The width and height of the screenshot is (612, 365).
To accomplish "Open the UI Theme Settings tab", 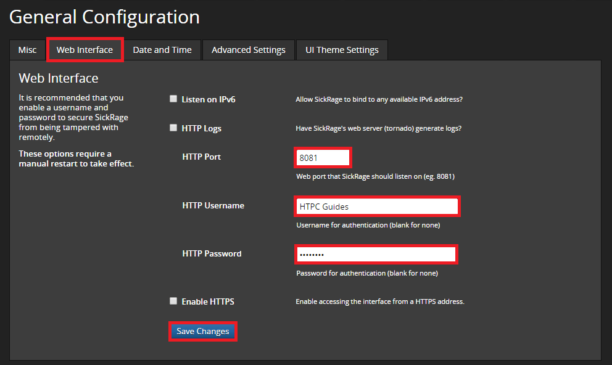I will click(x=342, y=50).
